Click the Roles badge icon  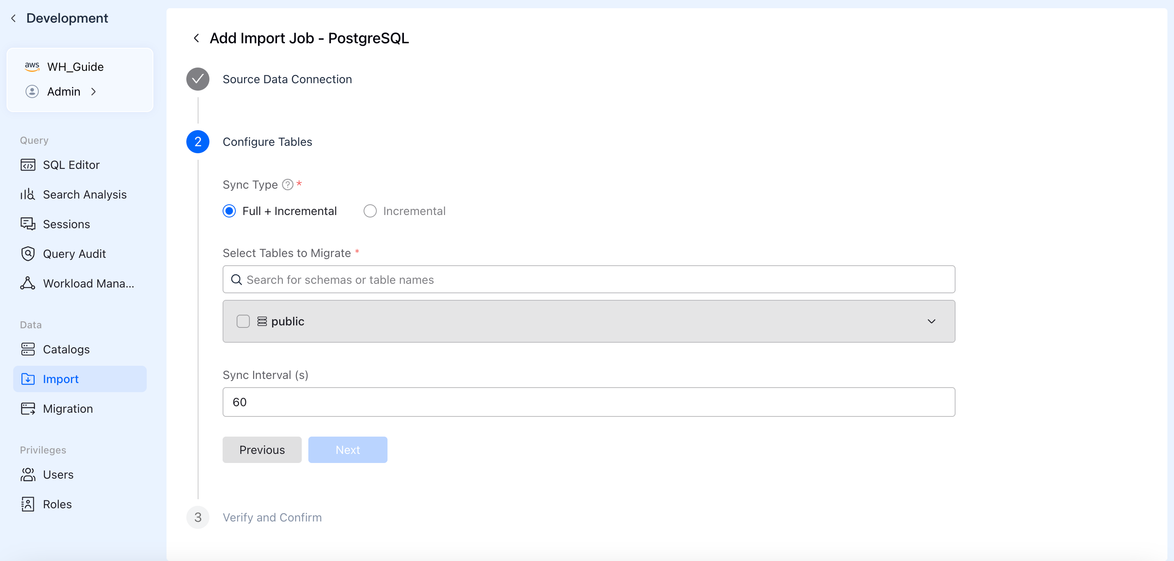coord(28,504)
